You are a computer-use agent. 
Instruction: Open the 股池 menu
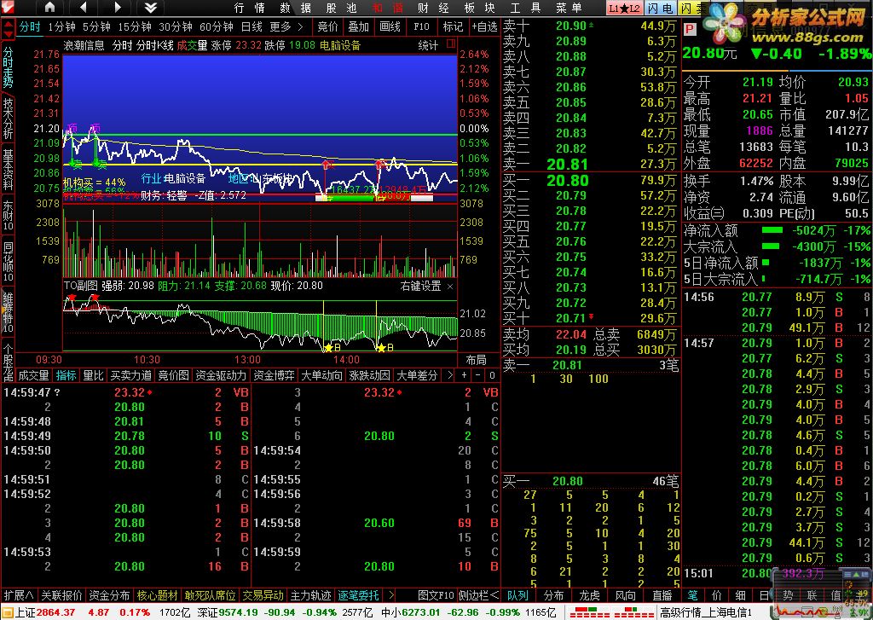click(341, 8)
